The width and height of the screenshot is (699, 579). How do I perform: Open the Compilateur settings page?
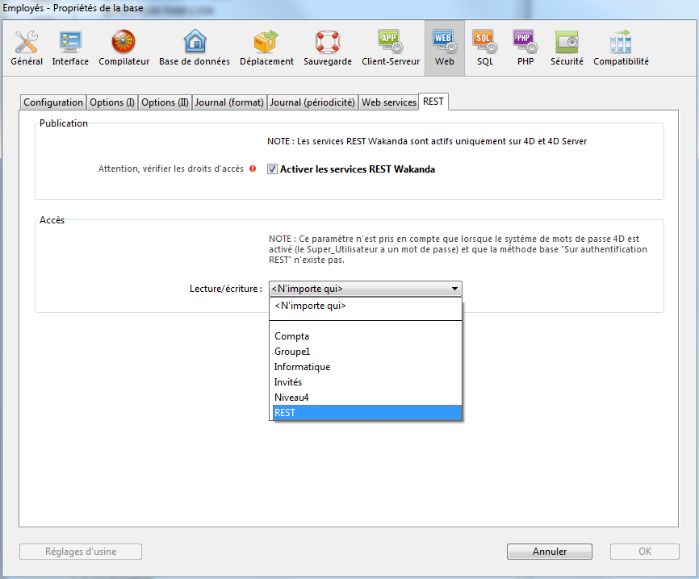coord(123,48)
